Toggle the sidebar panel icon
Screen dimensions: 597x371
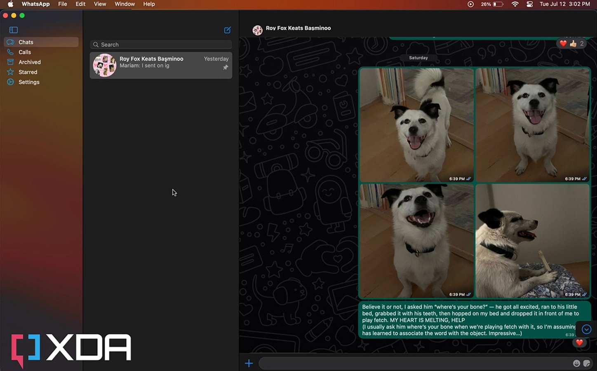[x=14, y=30]
